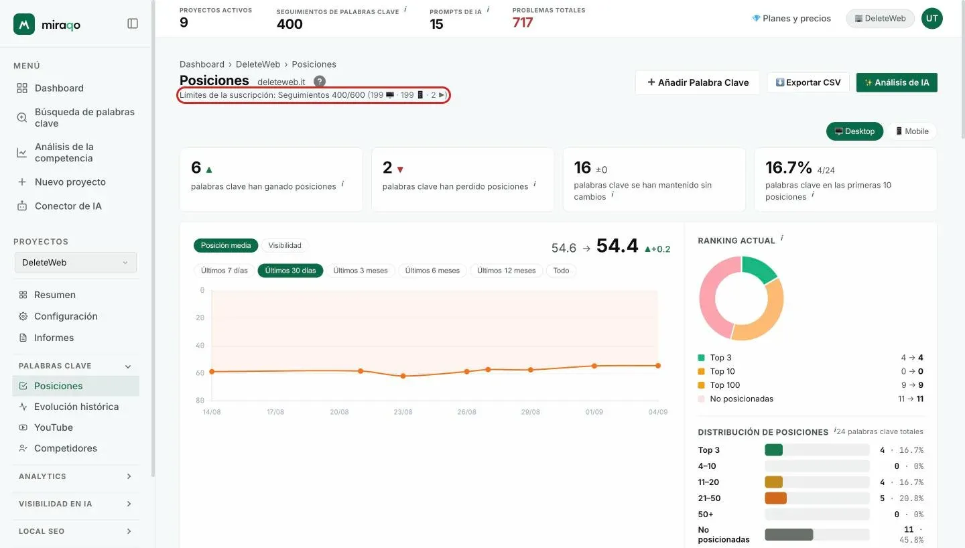
Task: Click the Resumen icon in sidebar
Action: 23,295
